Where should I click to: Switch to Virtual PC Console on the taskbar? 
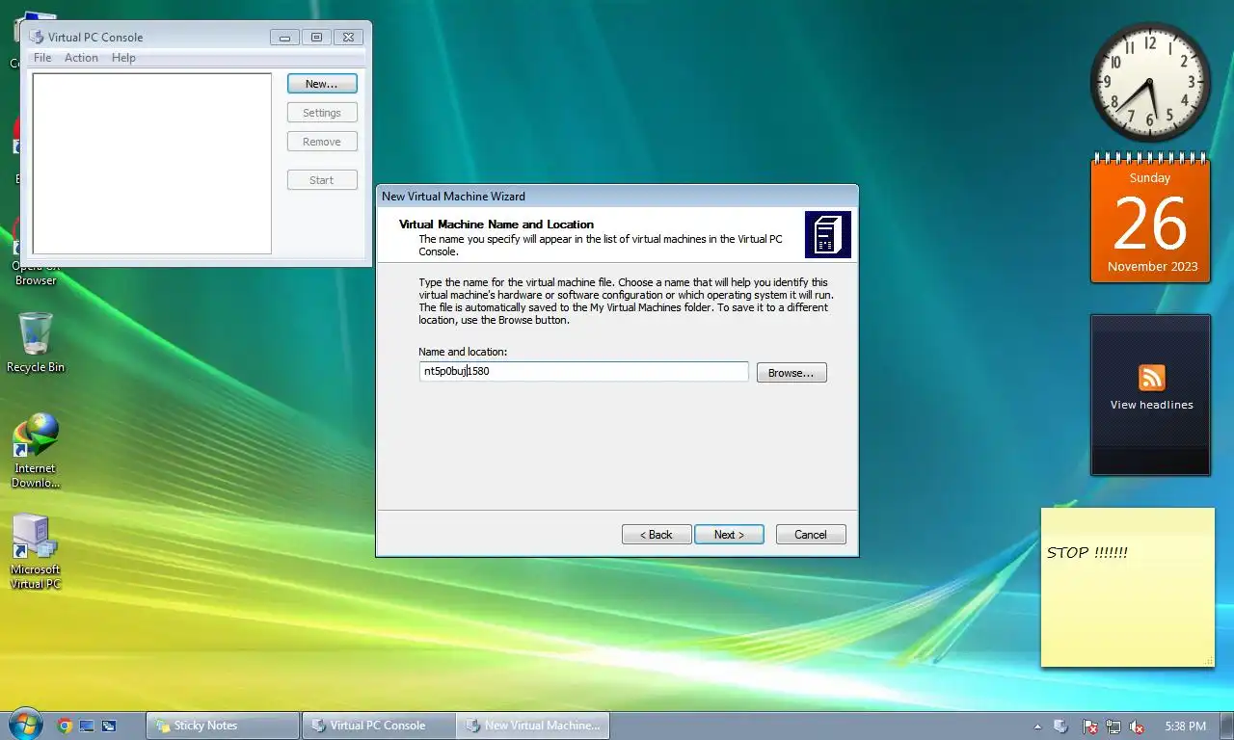click(378, 726)
